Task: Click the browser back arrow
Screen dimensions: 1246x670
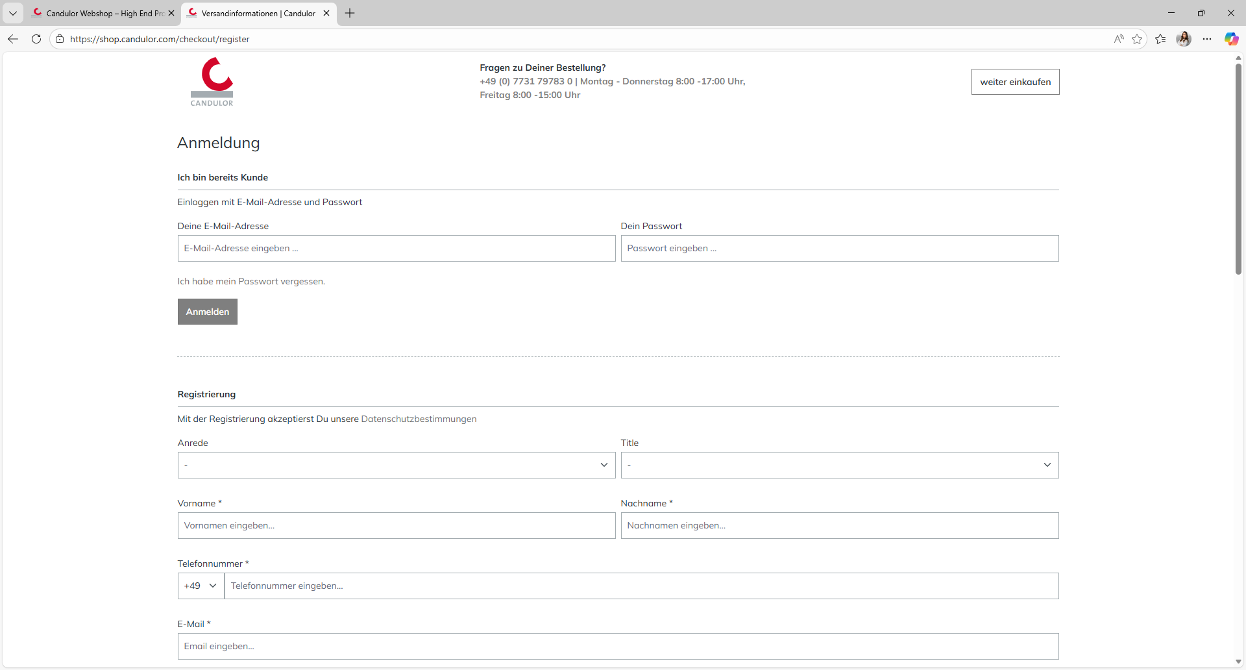Action: click(x=13, y=39)
